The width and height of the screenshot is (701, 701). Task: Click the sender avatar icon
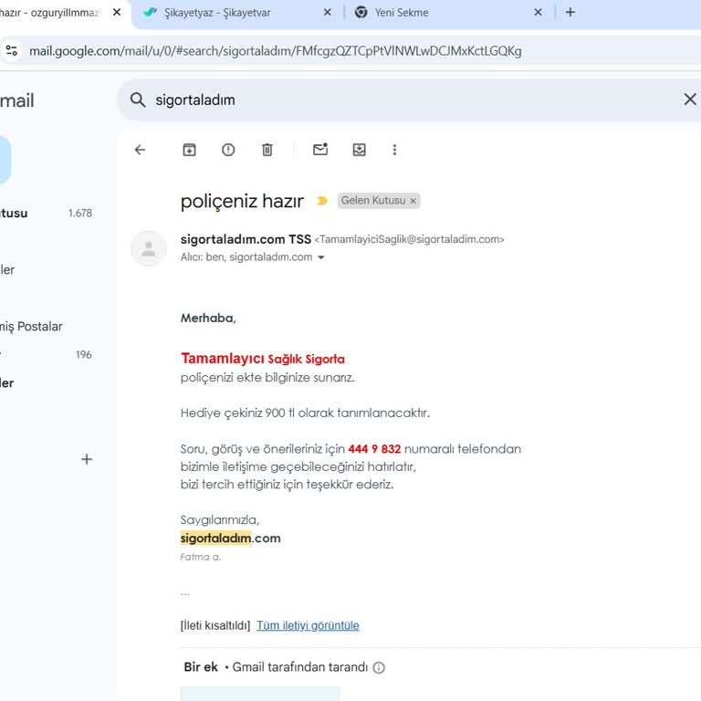[149, 248]
